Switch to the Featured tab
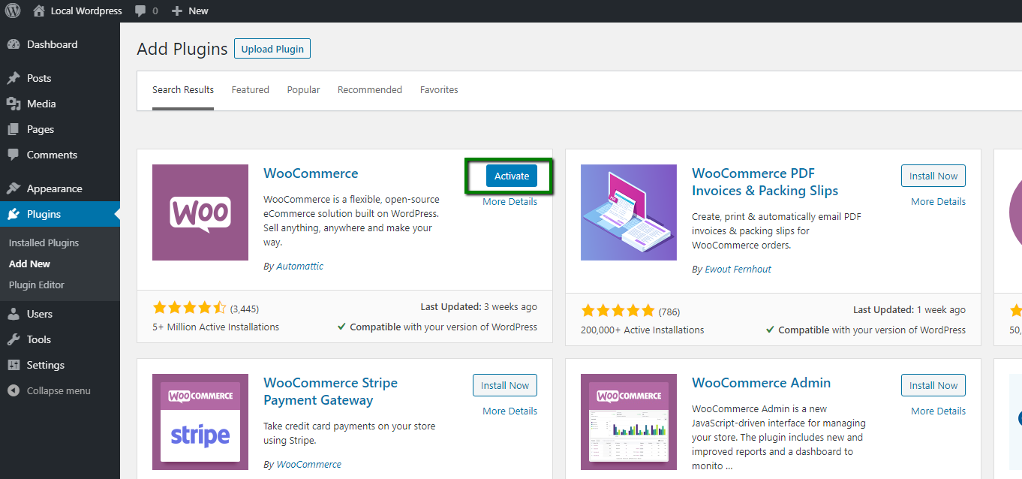 pyautogui.click(x=250, y=89)
